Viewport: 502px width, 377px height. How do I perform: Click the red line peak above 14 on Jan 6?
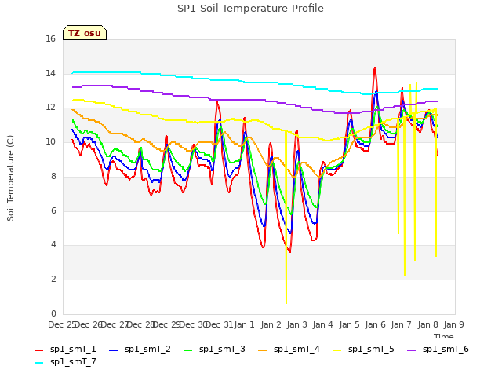(x=375, y=68)
